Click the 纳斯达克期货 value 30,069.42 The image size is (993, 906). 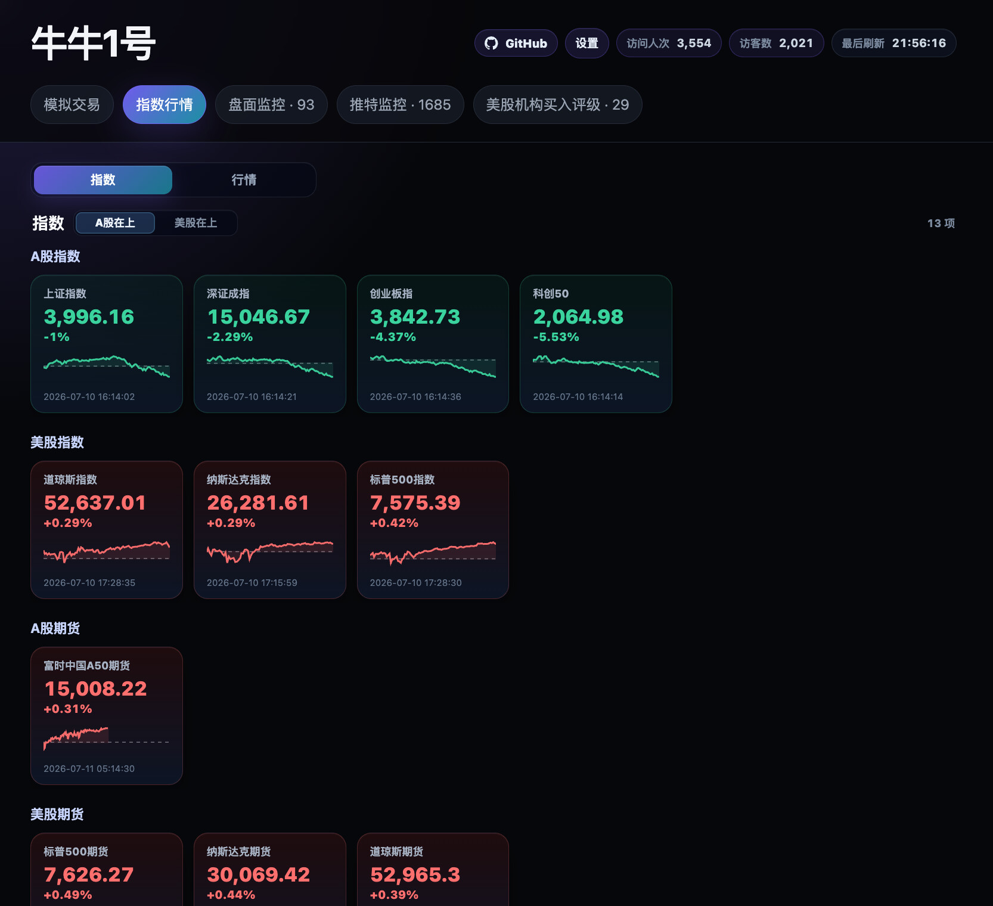tap(258, 874)
